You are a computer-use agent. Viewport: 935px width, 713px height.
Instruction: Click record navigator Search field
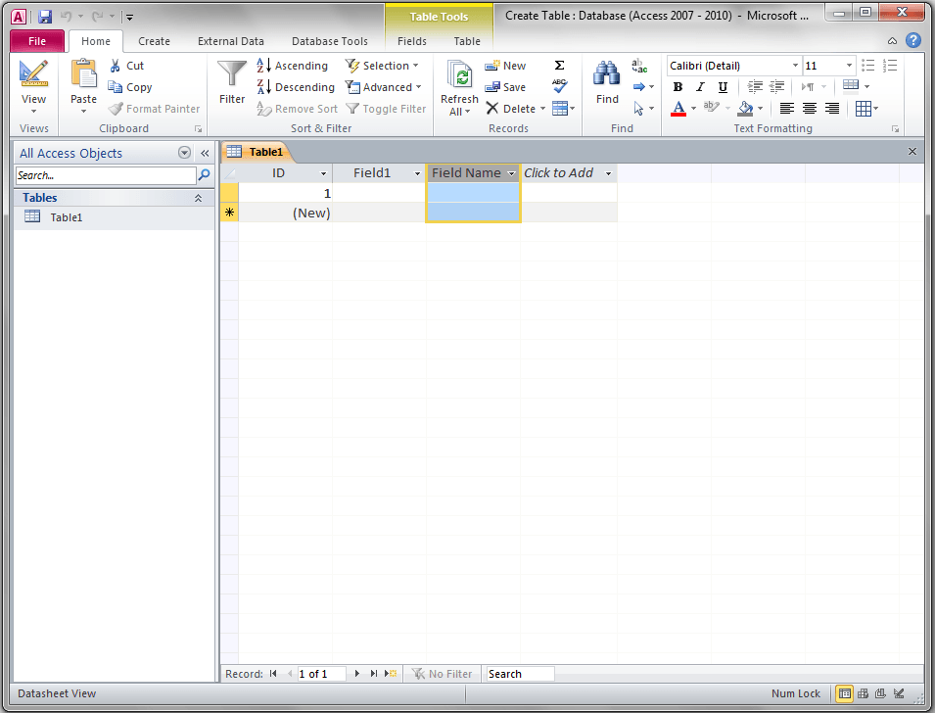tap(520, 674)
